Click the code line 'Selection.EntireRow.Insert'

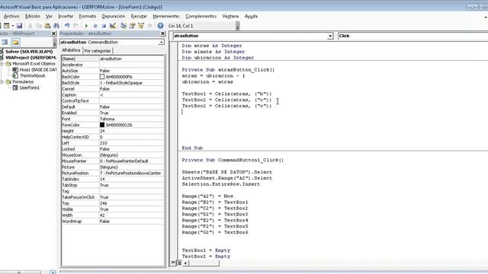coord(221,184)
